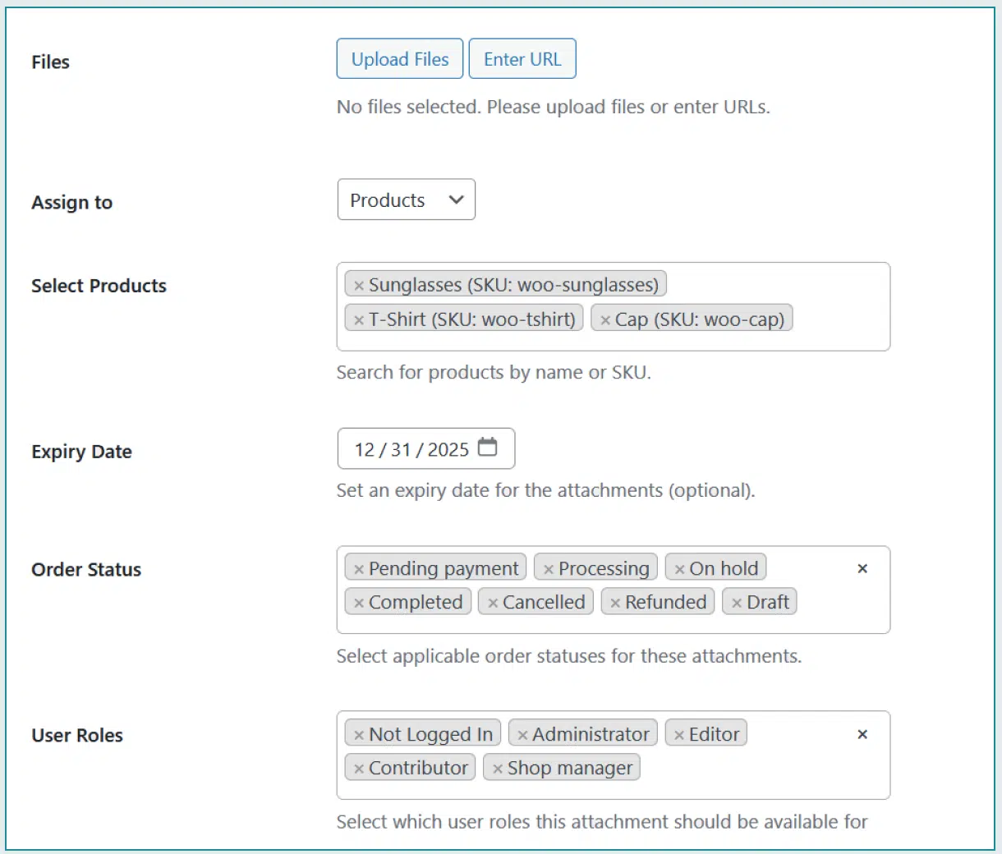
Task: Click the Enter URL button
Action: 522,59
